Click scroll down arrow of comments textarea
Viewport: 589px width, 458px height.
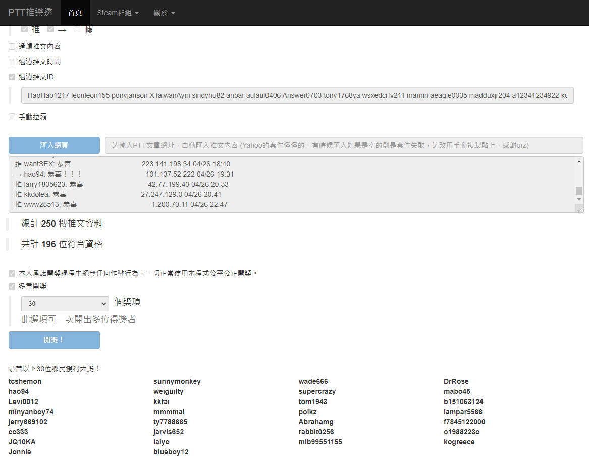click(x=579, y=199)
